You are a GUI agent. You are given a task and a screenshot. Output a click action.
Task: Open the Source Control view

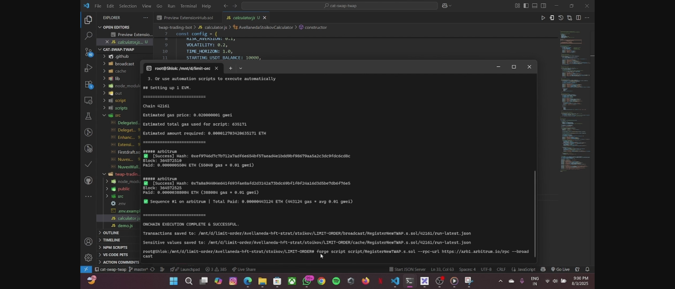point(88,52)
